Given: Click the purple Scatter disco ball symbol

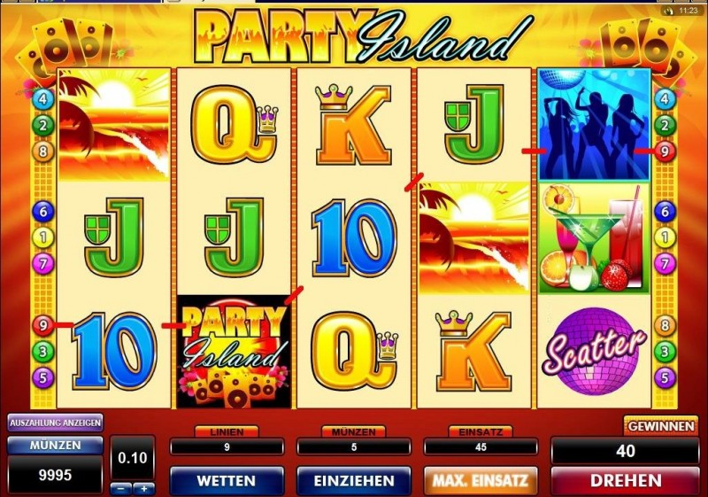Looking at the screenshot, I should pyautogui.click(x=594, y=352).
